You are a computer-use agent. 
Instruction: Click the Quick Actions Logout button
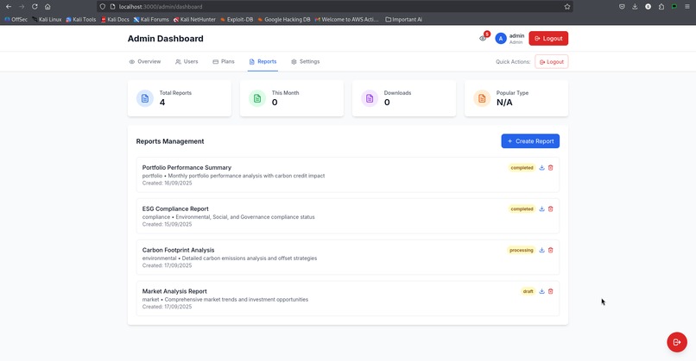click(x=551, y=61)
